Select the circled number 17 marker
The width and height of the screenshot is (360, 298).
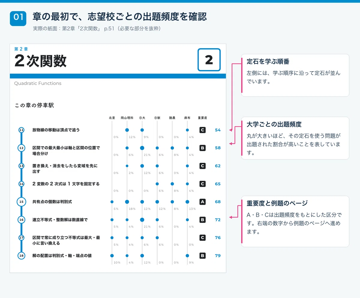pyautogui.click(x=21, y=238)
